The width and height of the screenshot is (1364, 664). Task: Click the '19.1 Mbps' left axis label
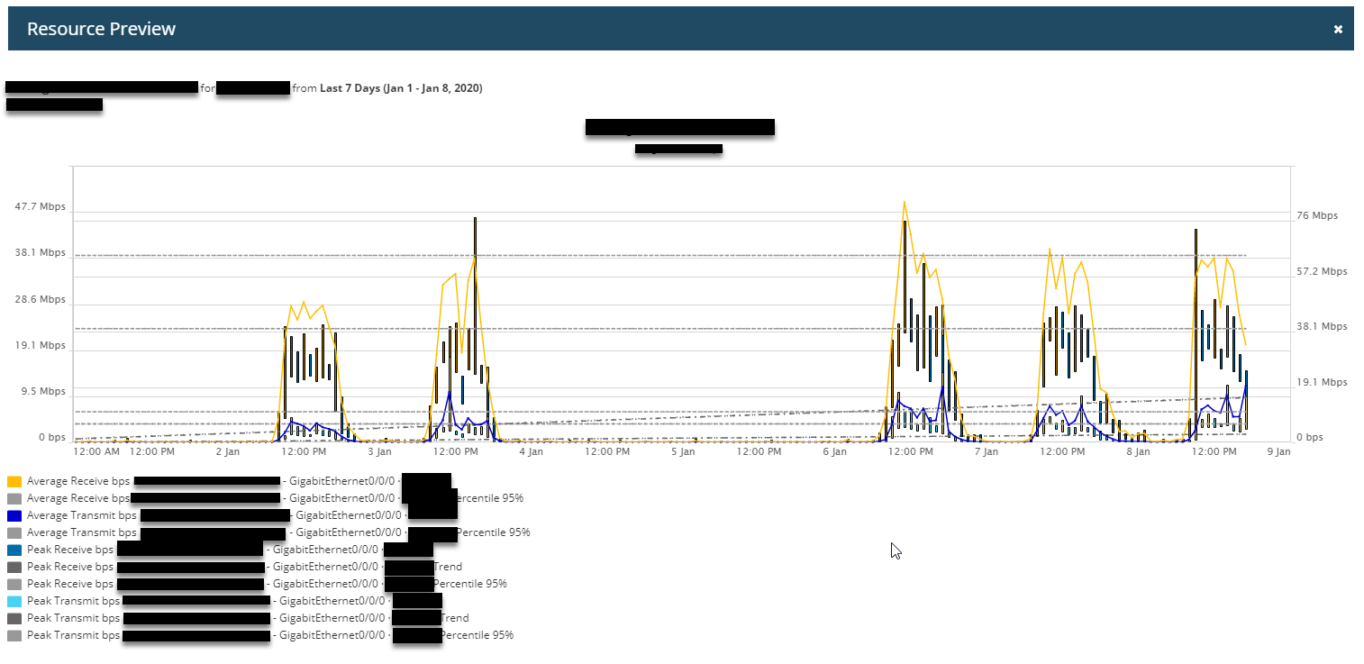[40, 345]
